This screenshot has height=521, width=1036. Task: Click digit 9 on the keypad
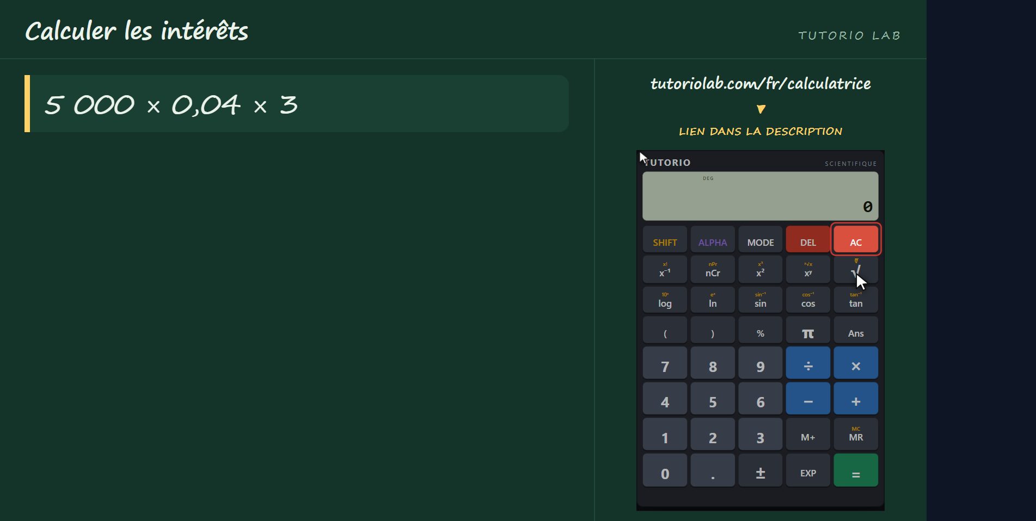pyautogui.click(x=761, y=363)
